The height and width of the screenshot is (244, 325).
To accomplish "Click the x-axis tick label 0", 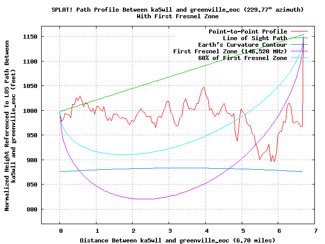I will (60, 231).
